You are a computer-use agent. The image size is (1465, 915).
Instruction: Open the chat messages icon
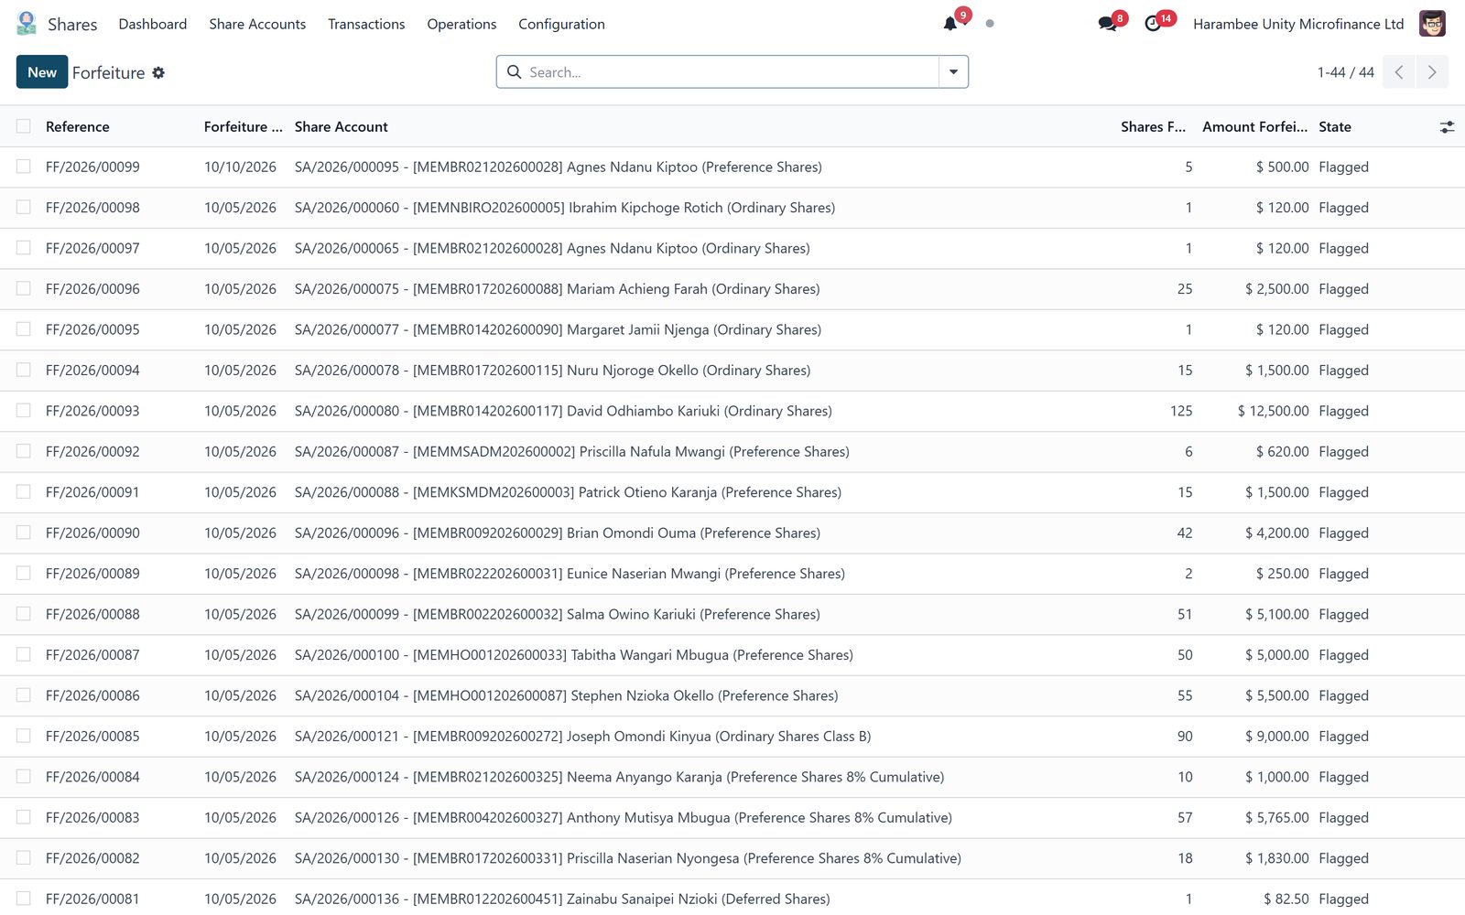[x=1107, y=24]
